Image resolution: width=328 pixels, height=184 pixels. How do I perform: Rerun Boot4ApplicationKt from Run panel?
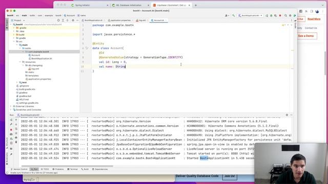(x=11, y=120)
